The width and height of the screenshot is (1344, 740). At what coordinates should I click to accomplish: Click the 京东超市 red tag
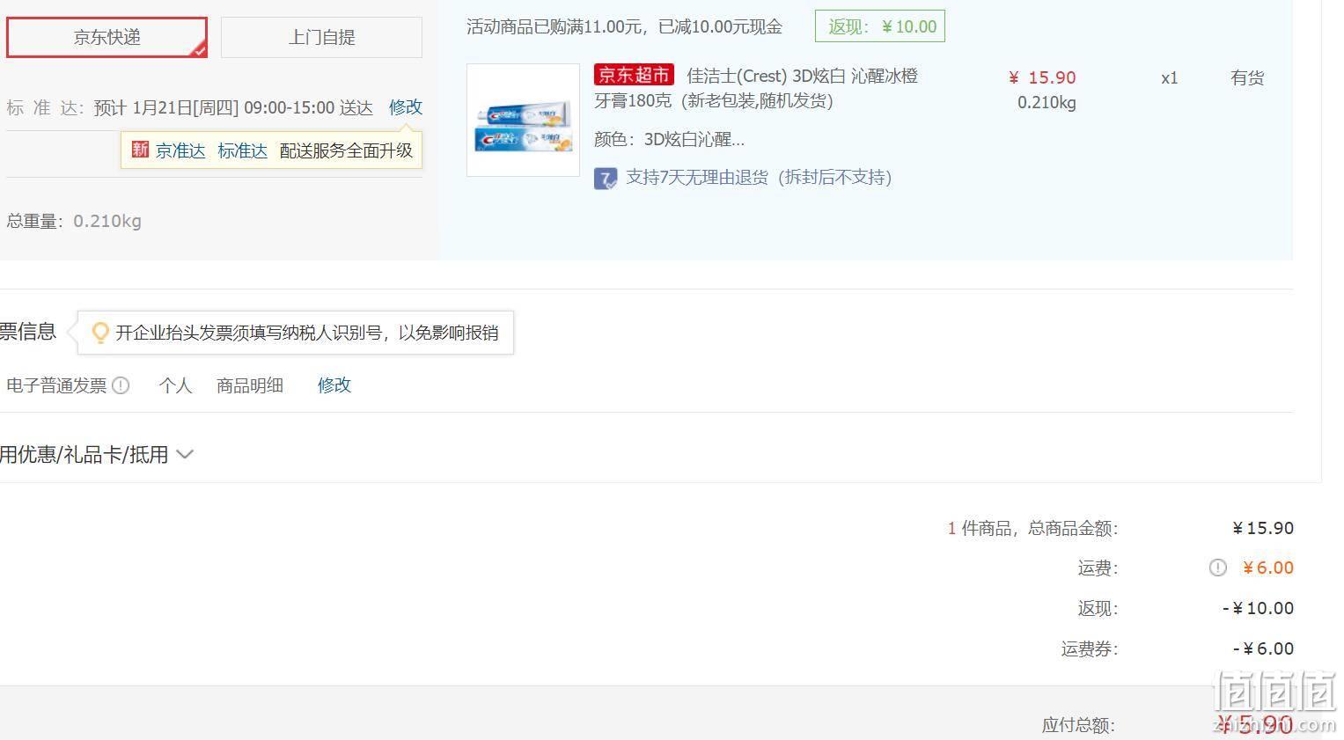[x=634, y=76]
